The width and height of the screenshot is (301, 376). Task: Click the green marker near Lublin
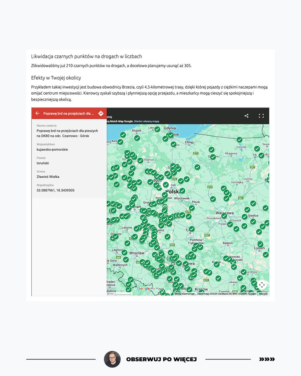pos(260,244)
